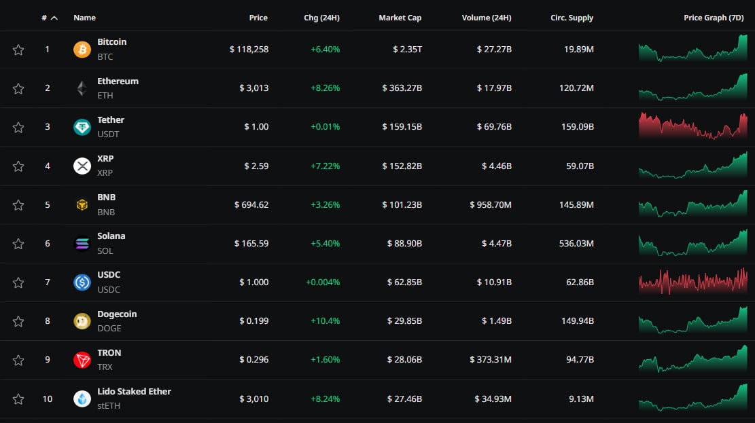This screenshot has width=755, height=423.
Task: Star XRP to add to watchlist
Action: 18,166
